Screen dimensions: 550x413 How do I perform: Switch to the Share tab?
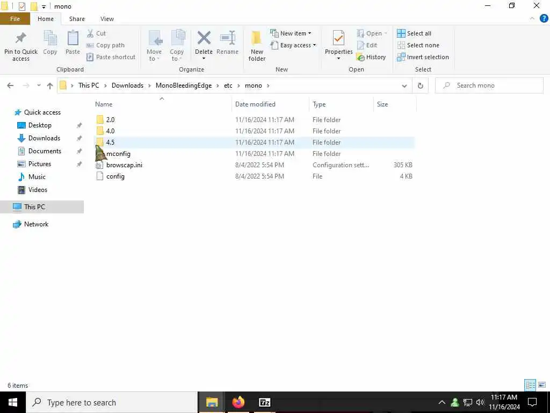coord(77,19)
